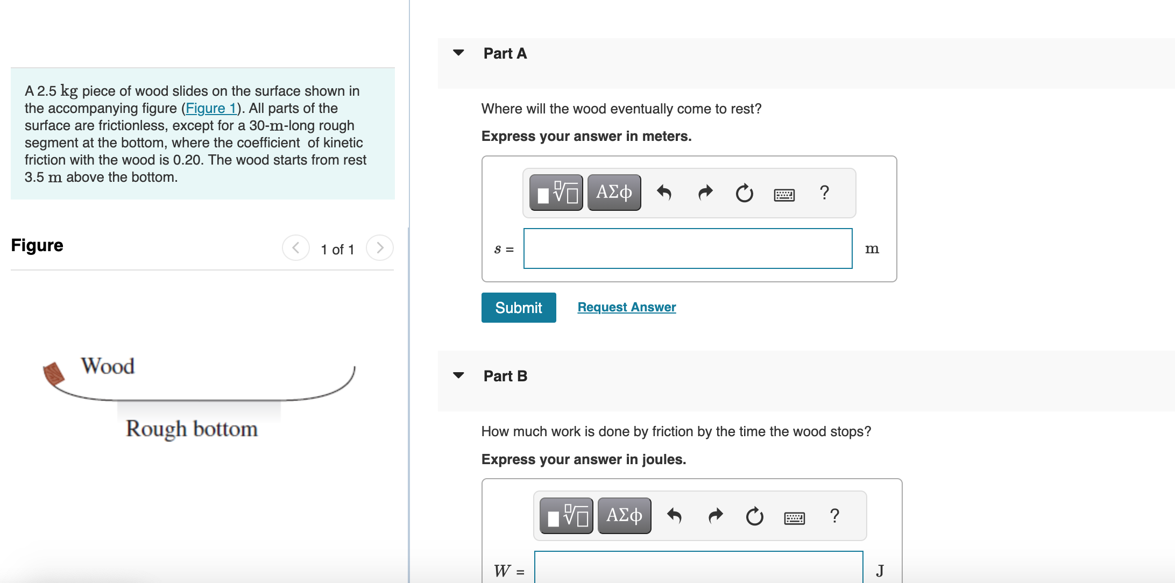Open the Greek letters ΑΣφ palette in Part B
Image resolution: width=1175 pixels, height=583 pixels.
(624, 515)
